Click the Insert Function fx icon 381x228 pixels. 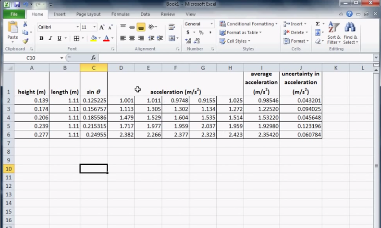point(94,58)
